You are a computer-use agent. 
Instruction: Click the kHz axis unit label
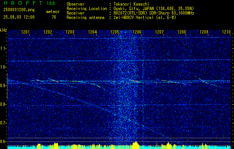(3, 30)
